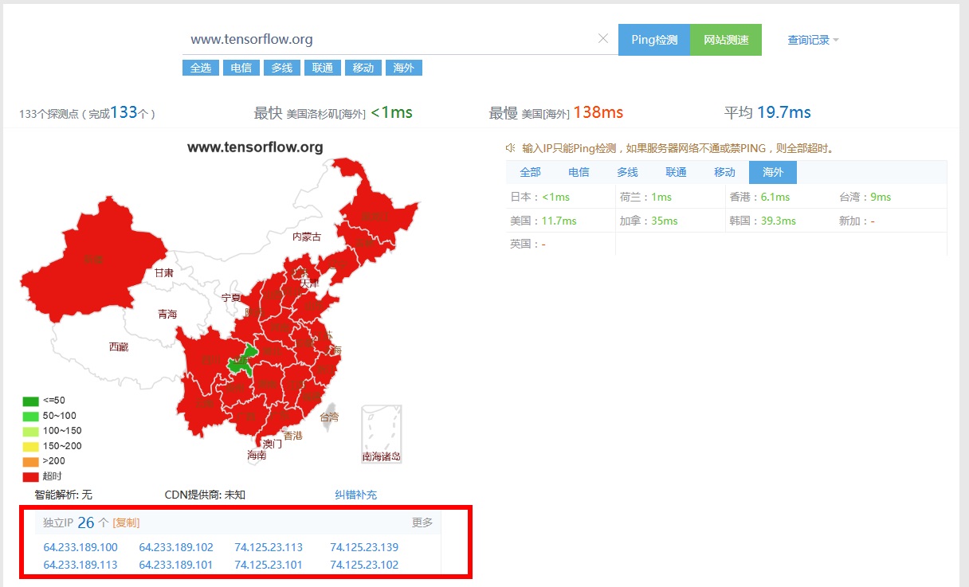Screen dimensions: 969x587
Task: Expand the IP list with 更多
Action: pyautogui.click(x=422, y=522)
